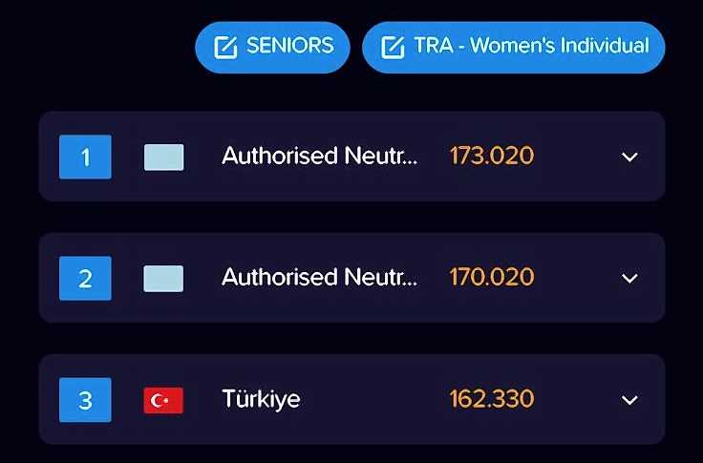Click the neutral flag in the first-place row
703x463 pixels.
tap(163, 157)
